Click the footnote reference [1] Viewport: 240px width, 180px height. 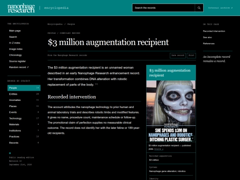tap(96, 84)
